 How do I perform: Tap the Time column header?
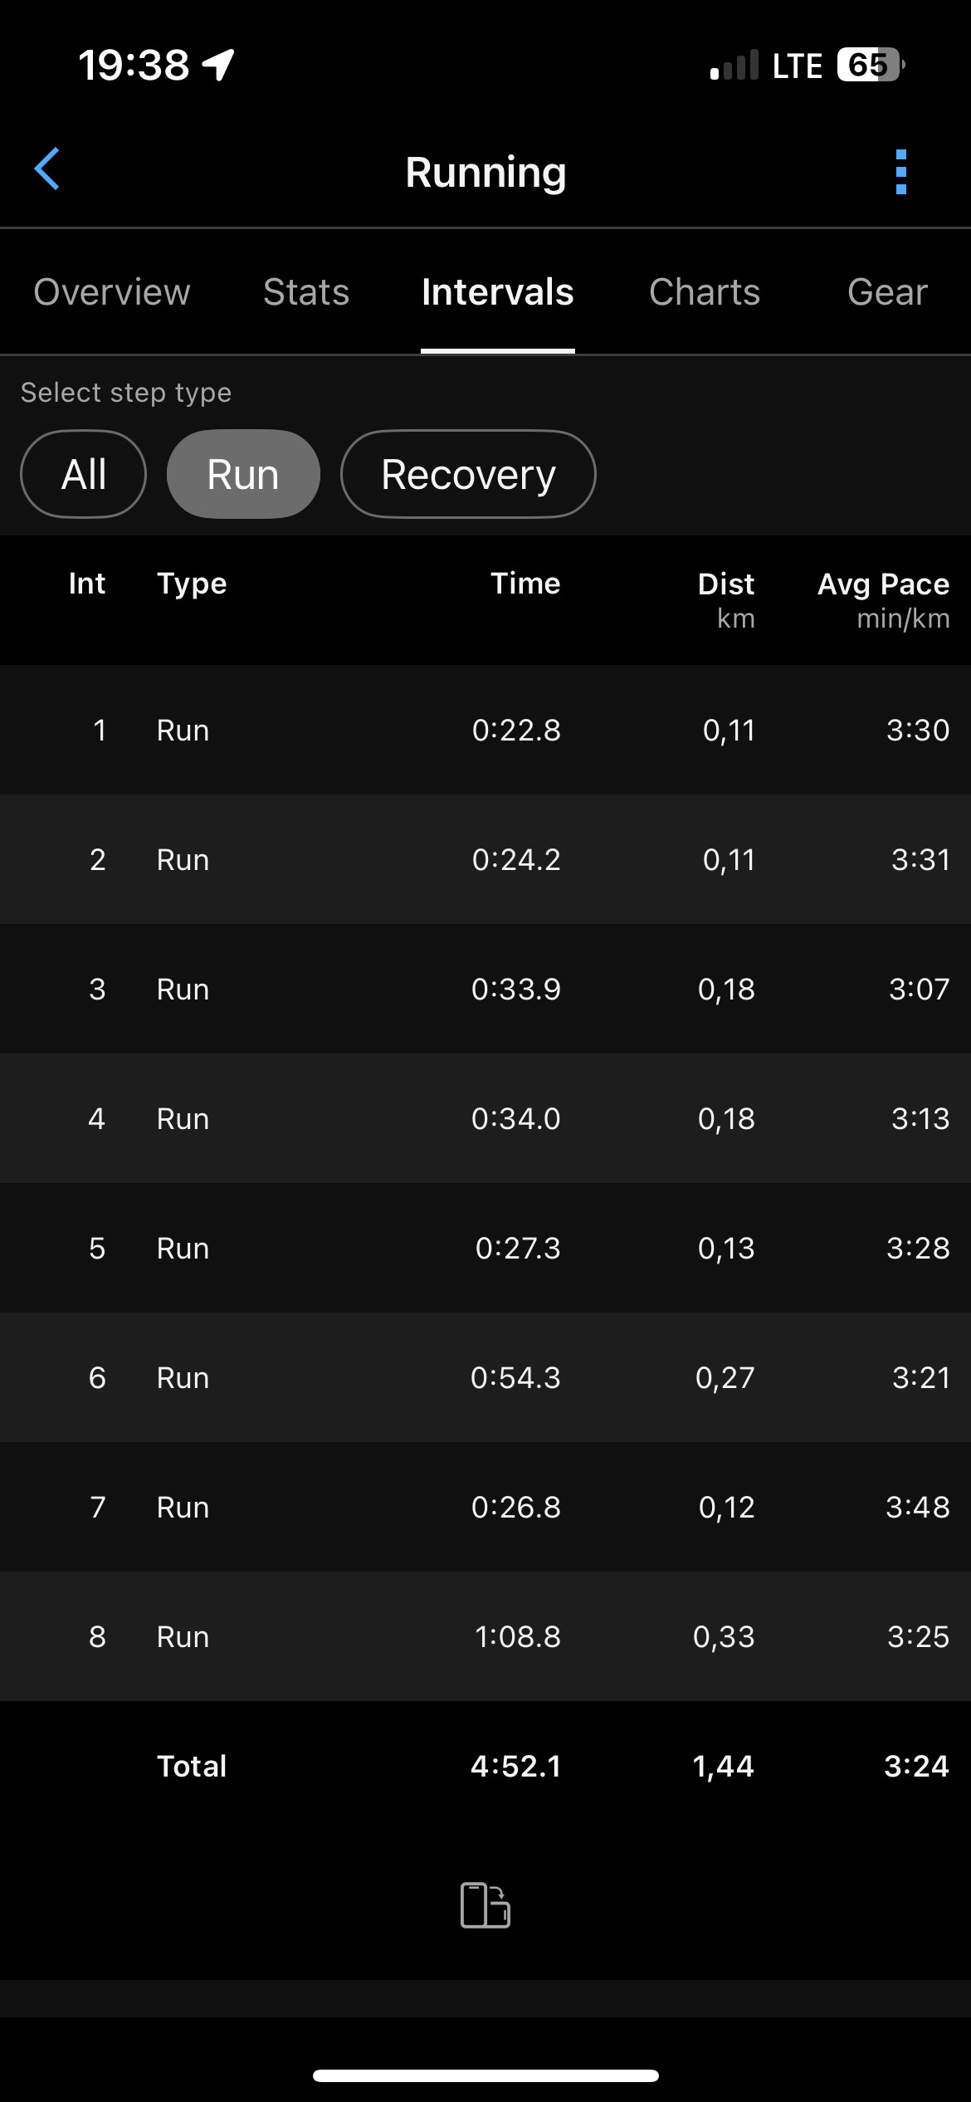point(525,584)
